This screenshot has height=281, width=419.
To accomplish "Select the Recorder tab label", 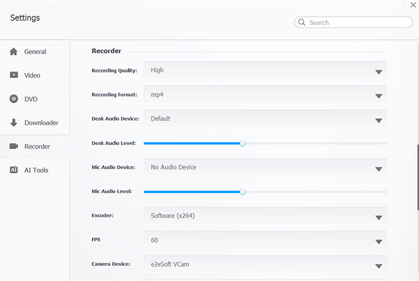I will [37, 147].
